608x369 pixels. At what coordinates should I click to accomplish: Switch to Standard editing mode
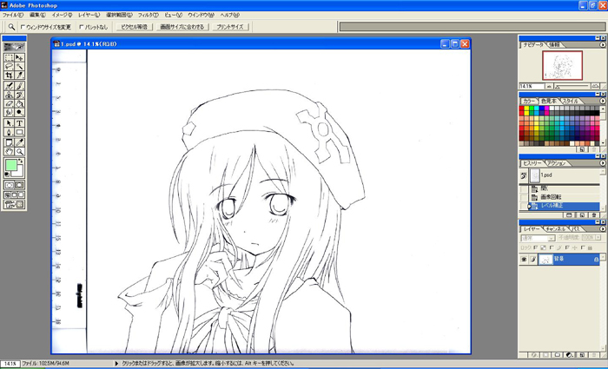point(9,185)
